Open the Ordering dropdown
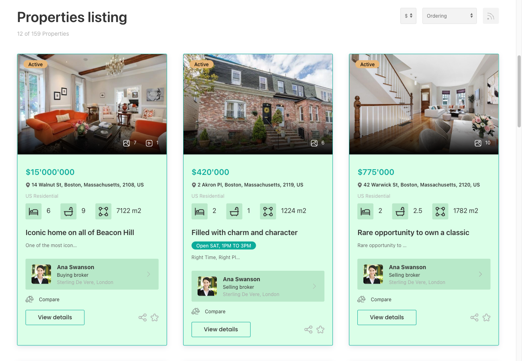The width and height of the screenshot is (522, 361). 449,16
